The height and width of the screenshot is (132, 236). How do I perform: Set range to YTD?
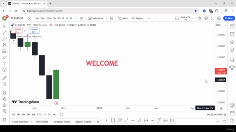pyautogui.click(x=39, y=114)
